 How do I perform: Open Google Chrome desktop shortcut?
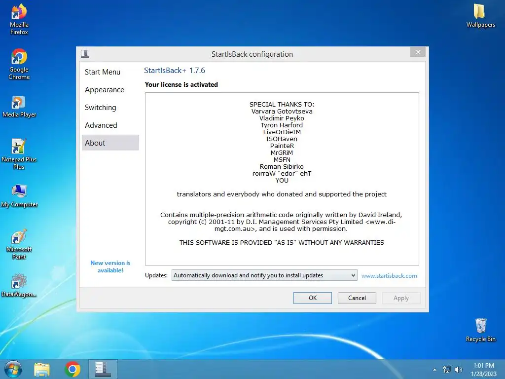pos(19,64)
